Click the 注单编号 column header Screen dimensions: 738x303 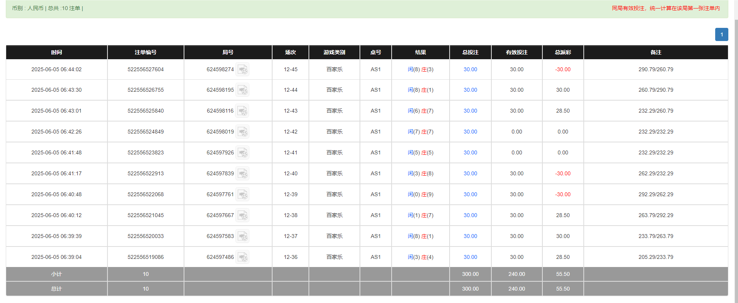(145, 52)
